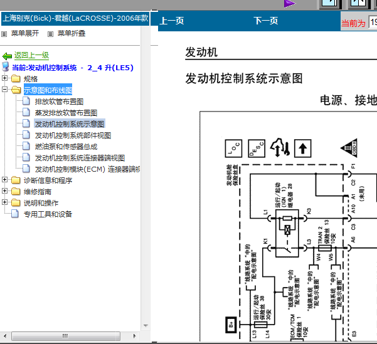Click page icon beside 排放软管布置图
This screenshot has width=377, height=344.
pyautogui.click(x=26, y=101)
